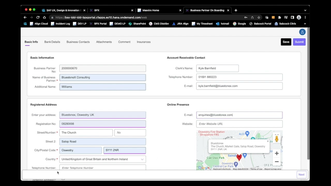Edit the Name of Business Partner field
Image resolution: width=331 pixels, height=186 pixels.
pyautogui.click(x=103, y=78)
